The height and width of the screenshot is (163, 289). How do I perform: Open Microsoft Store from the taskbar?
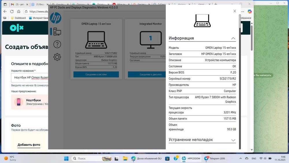tap(167, 158)
